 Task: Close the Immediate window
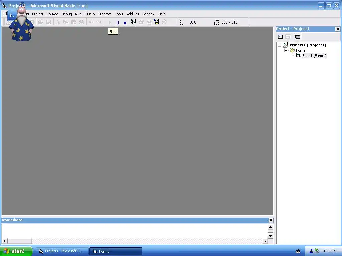[x=271, y=220]
